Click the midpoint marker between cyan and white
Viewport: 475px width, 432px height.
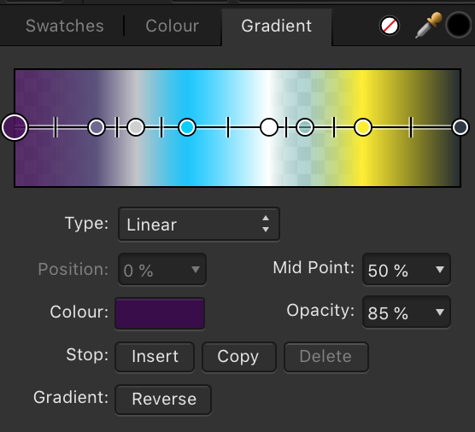(228, 127)
